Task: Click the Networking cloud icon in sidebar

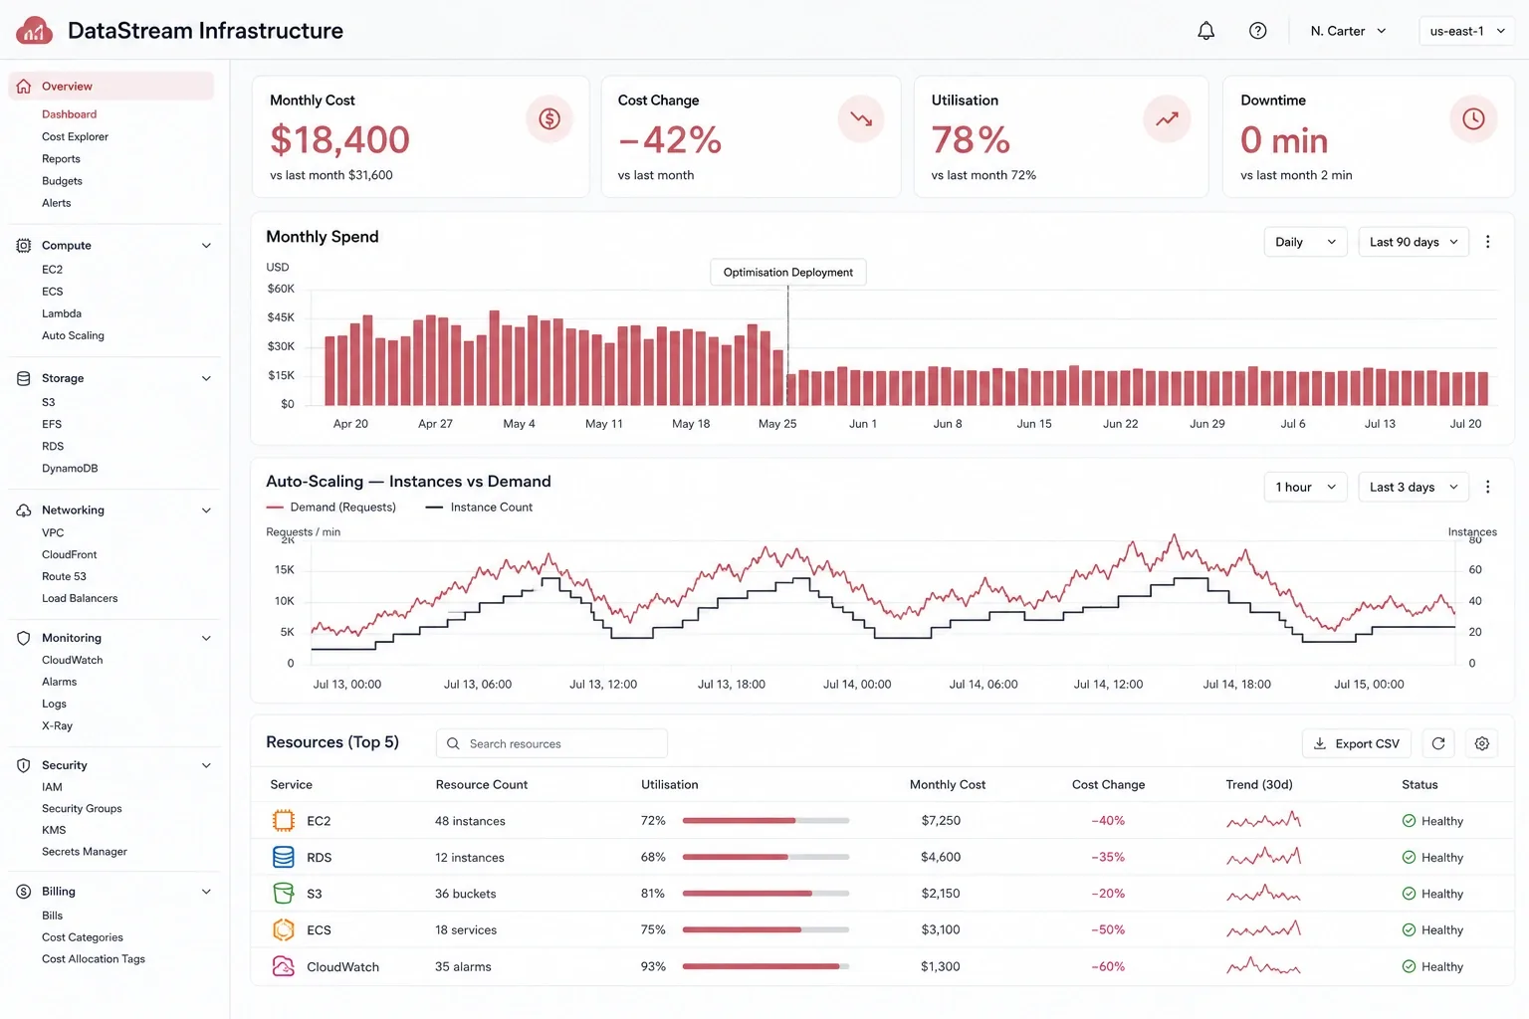Action: [x=24, y=509]
